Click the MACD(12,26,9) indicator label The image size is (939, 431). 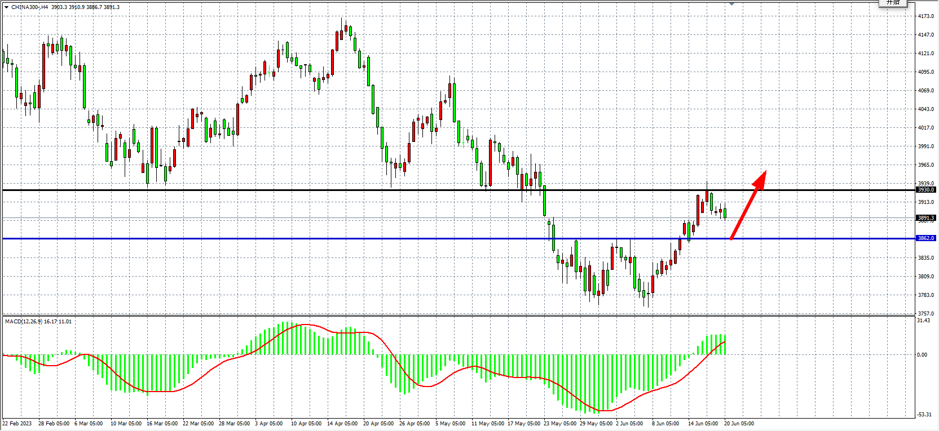click(23, 322)
